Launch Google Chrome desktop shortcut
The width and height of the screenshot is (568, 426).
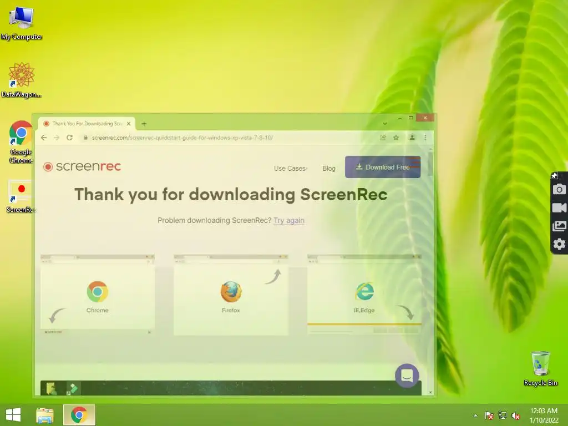point(21,142)
